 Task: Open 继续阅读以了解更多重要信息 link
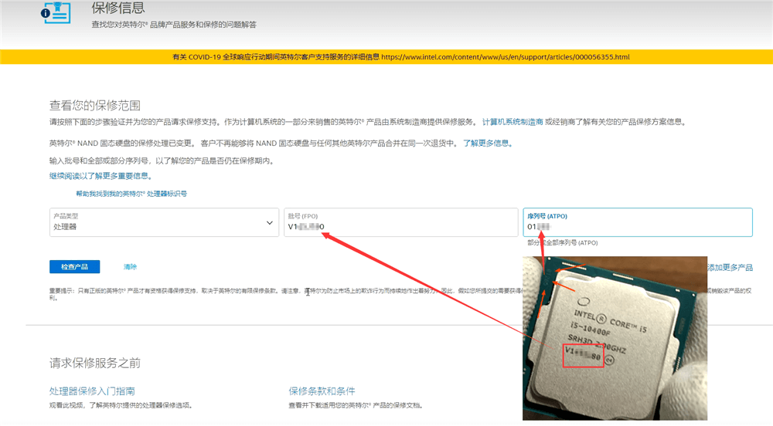point(100,176)
